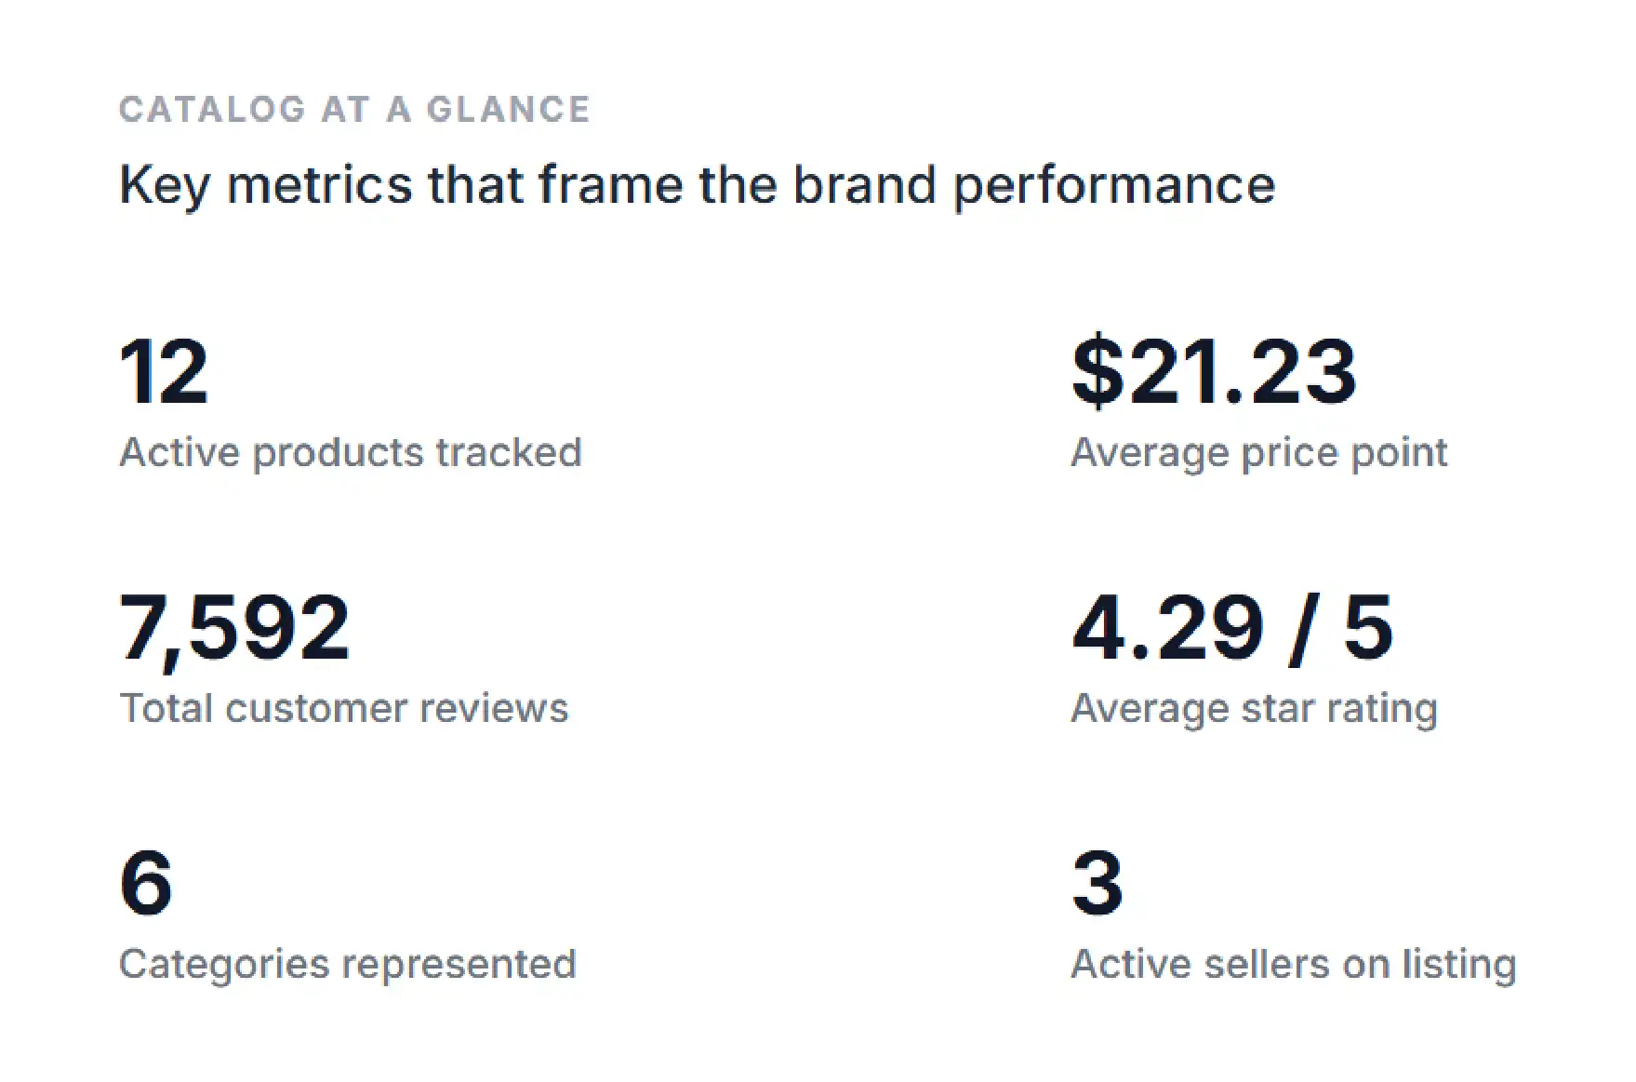Click the word 'performance' in the heading

pos(1114,187)
